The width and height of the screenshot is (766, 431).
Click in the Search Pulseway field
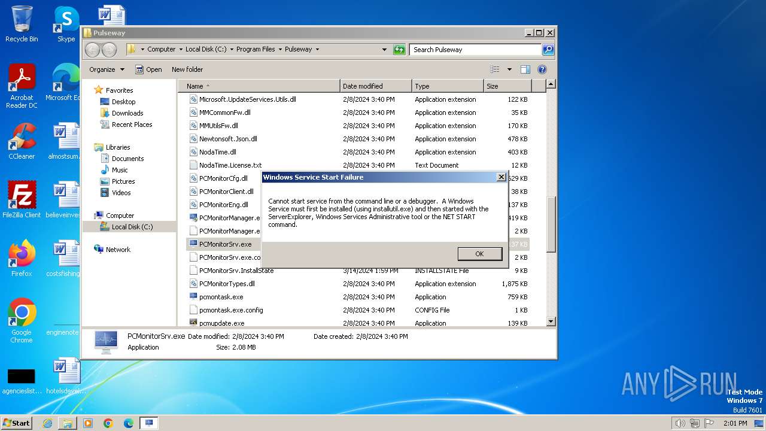pyautogui.click(x=476, y=50)
